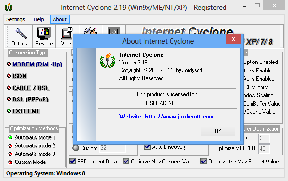The image size is (288, 181).
Task: Click the Restore monitor icon
Action: pyautogui.click(x=44, y=33)
